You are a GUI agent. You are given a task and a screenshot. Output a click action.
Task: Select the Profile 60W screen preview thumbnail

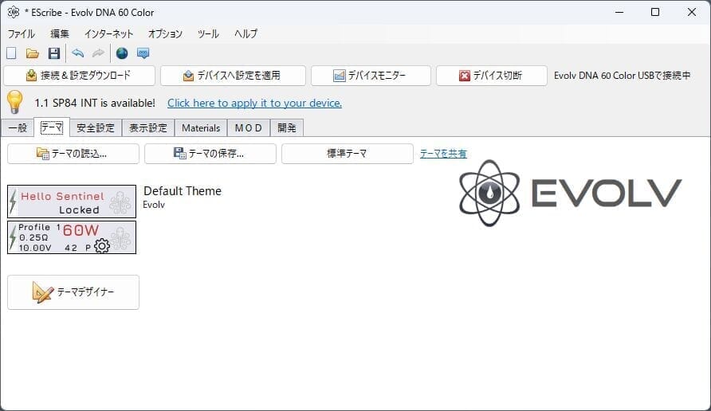point(72,237)
